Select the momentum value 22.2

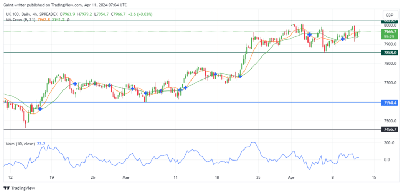(x=41, y=144)
